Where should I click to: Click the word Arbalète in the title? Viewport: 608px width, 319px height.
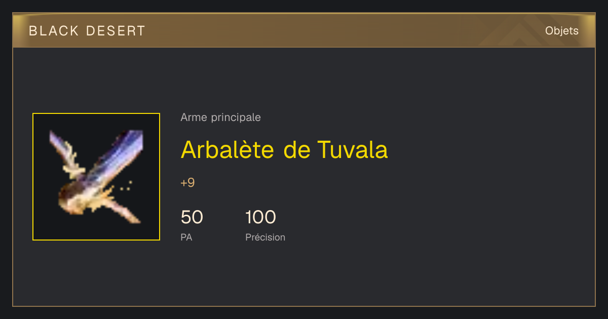coord(229,149)
